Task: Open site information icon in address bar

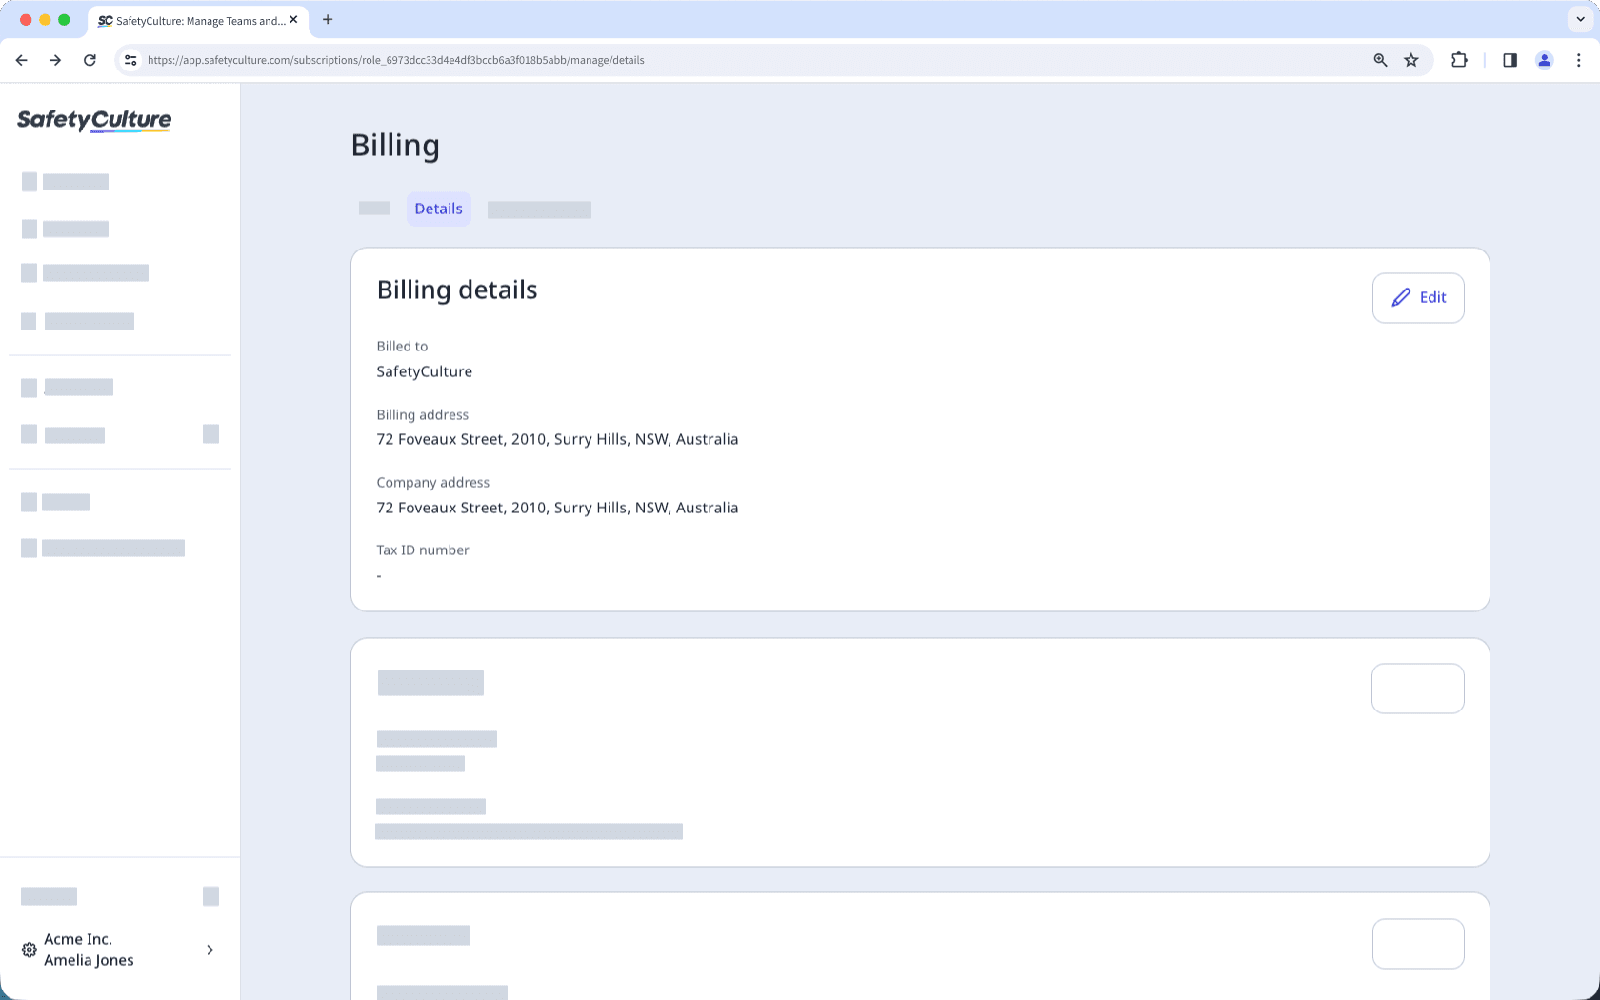Action: point(130,59)
